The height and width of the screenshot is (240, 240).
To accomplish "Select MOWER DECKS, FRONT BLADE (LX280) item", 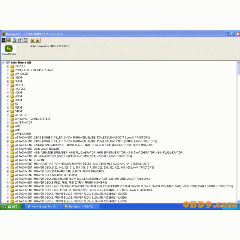I will coord(71,198).
